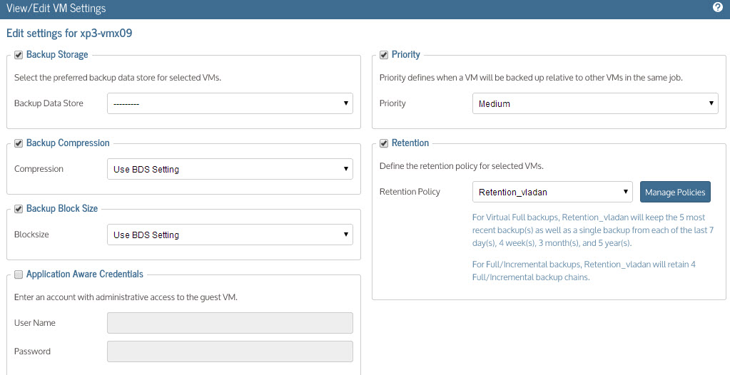The image size is (730, 375).
Task: Uncheck the Backup Compression checkbox
Action: [19, 143]
